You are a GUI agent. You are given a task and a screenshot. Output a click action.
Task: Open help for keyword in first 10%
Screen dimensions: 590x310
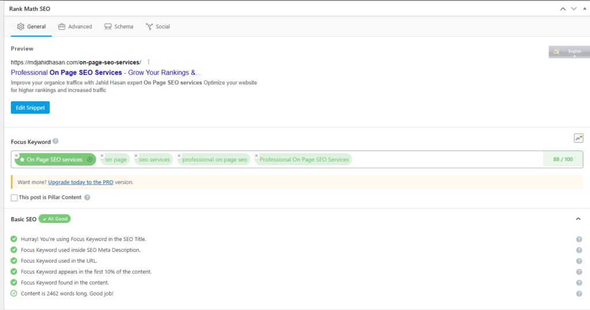(x=579, y=272)
